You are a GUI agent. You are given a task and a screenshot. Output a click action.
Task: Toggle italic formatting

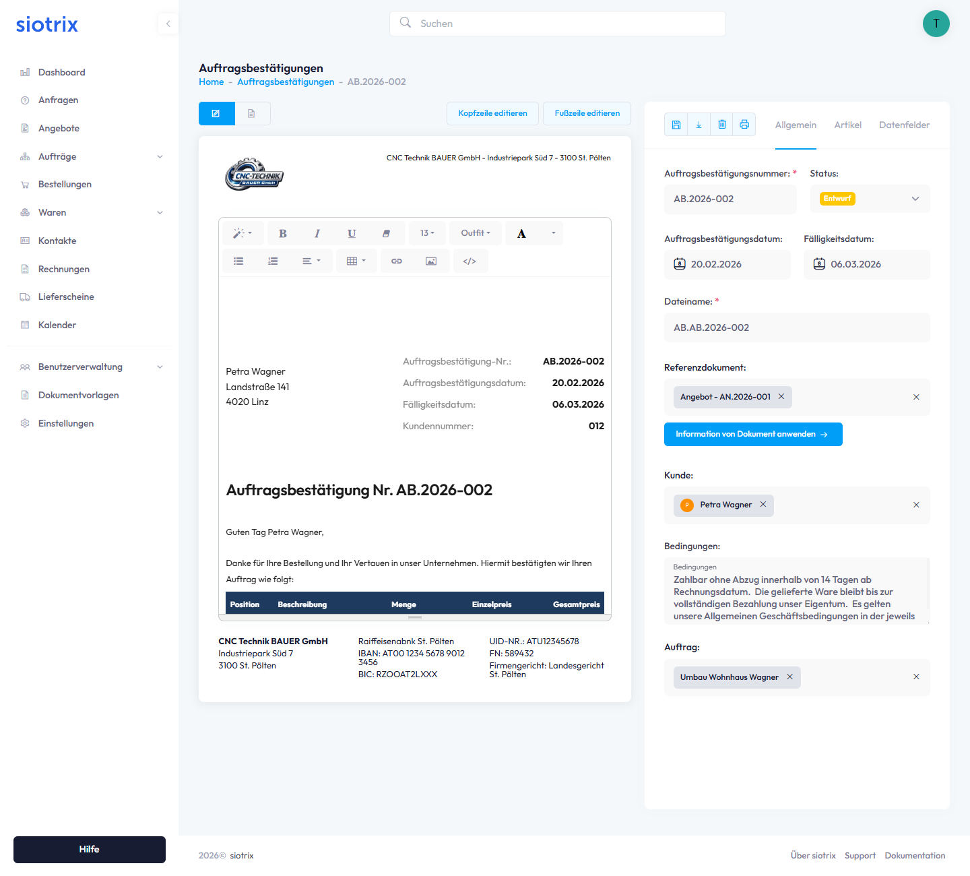[317, 233]
